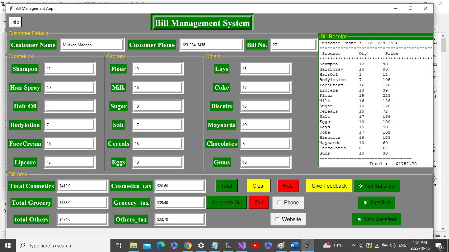
Task: Open the Mail app on the taskbar
Action: [x=147, y=245]
